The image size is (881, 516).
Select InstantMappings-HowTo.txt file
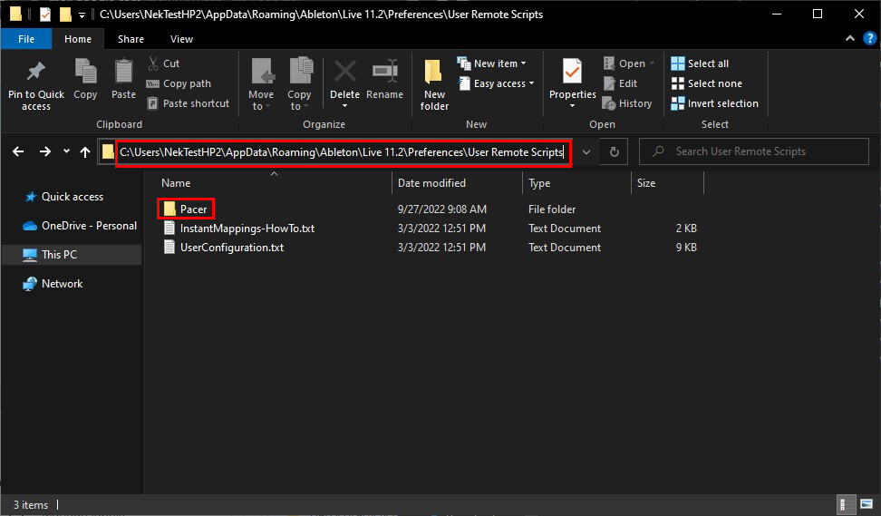239,229
